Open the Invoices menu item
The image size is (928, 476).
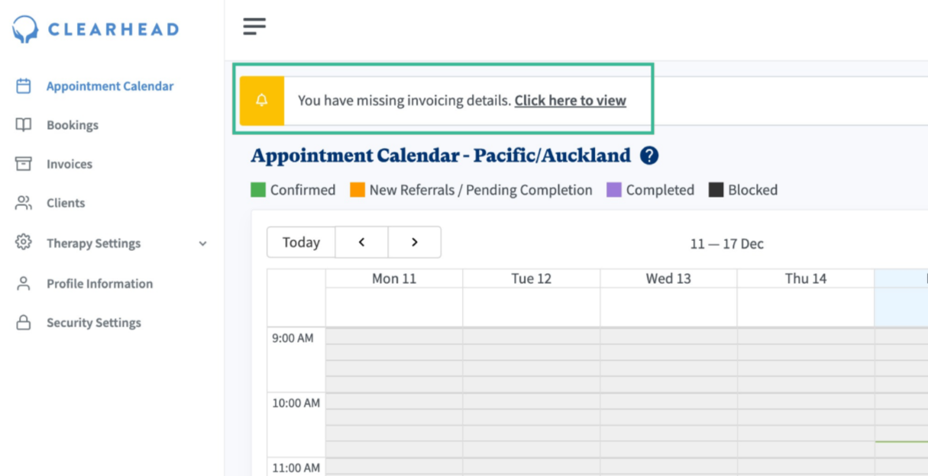pyautogui.click(x=70, y=164)
